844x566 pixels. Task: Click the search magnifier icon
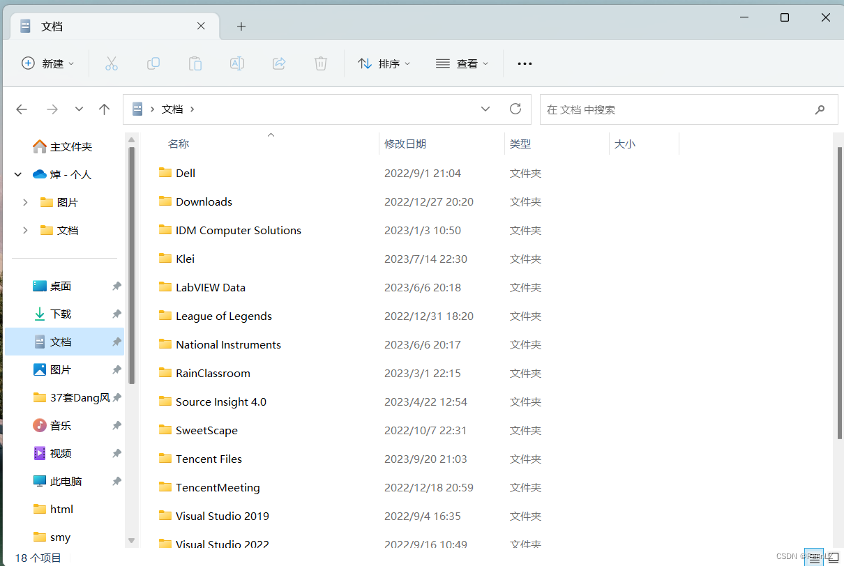click(x=820, y=109)
